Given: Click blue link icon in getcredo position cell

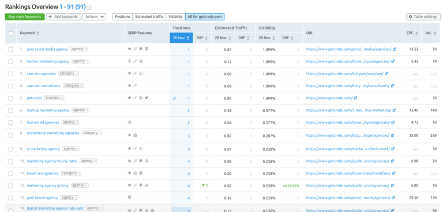Looking at the screenshot, I should coord(175,99).
